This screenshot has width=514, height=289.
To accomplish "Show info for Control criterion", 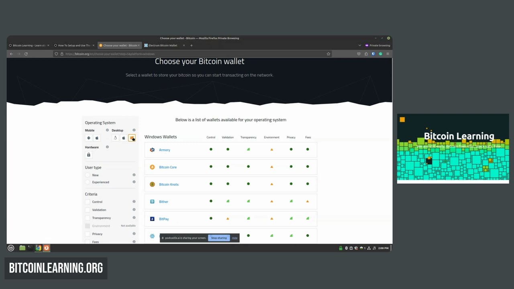I will [x=134, y=201].
